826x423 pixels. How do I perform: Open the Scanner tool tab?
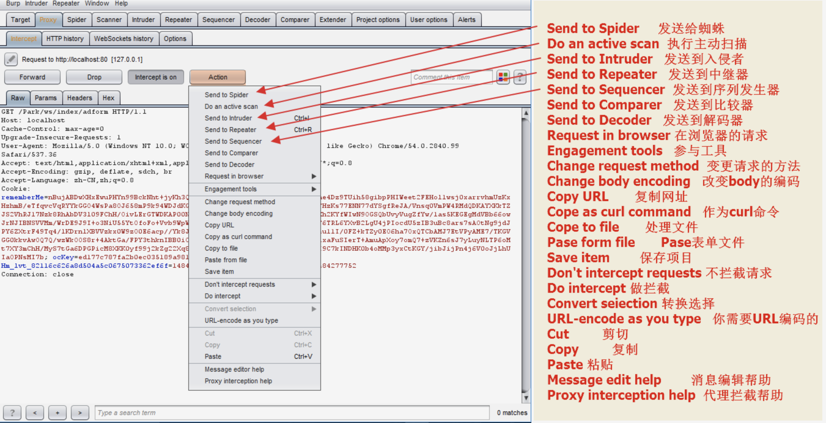click(109, 20)
